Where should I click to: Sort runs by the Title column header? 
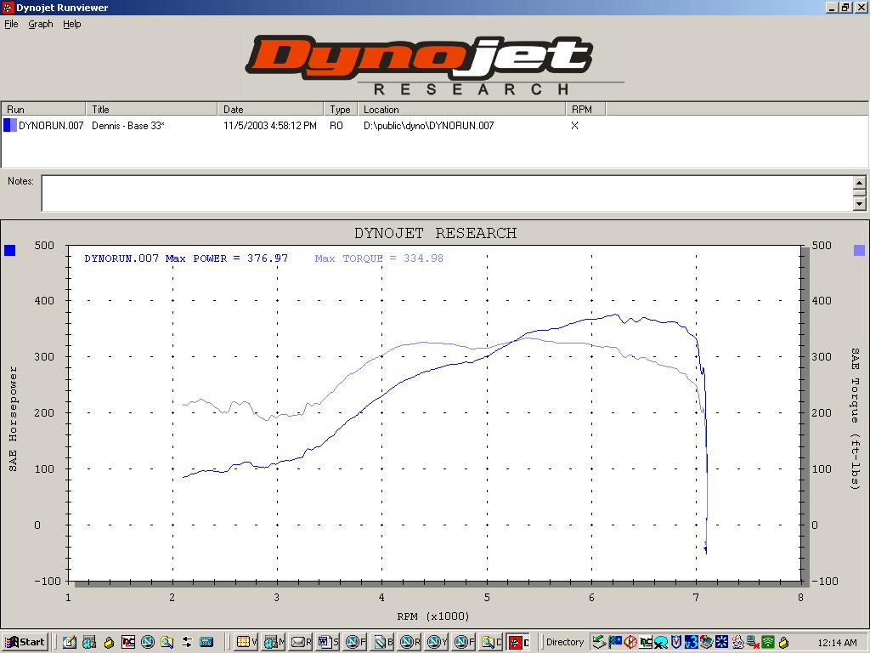(x=151, y=109)
